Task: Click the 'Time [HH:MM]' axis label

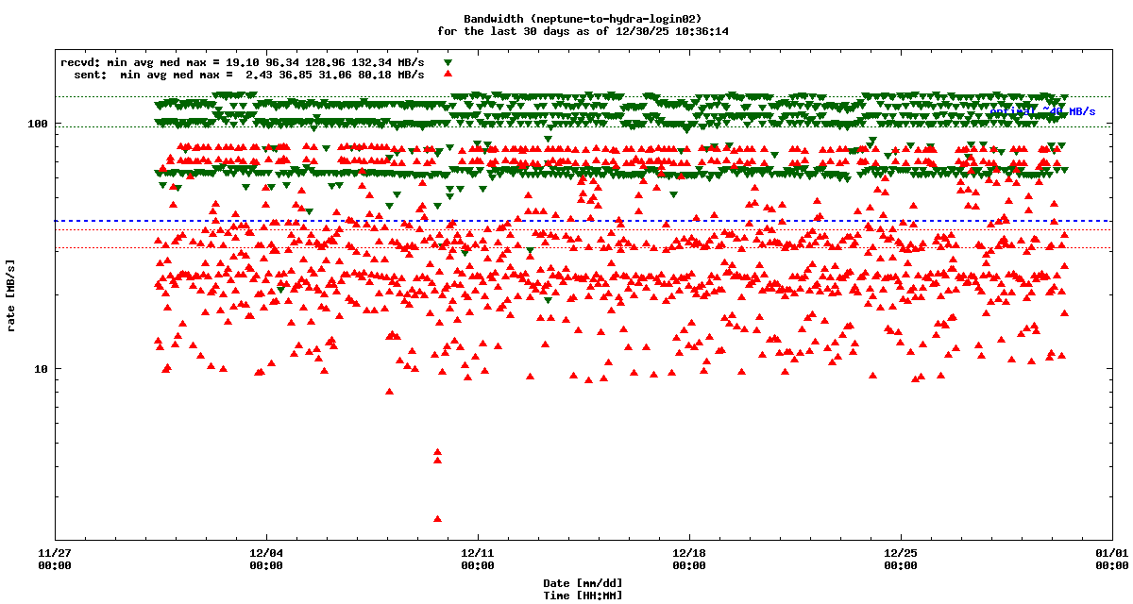Action: pos(583,596)
